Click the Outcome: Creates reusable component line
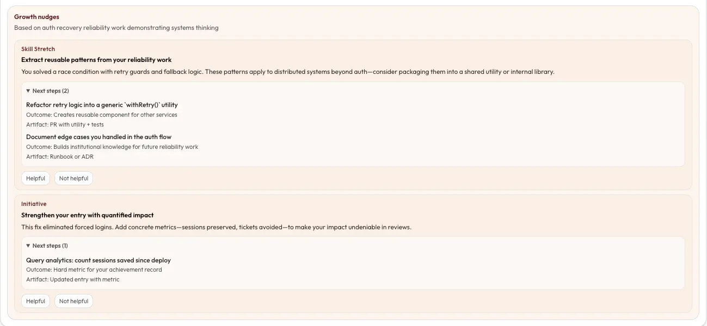Screen dimensions: 707x326 point(101,115)
